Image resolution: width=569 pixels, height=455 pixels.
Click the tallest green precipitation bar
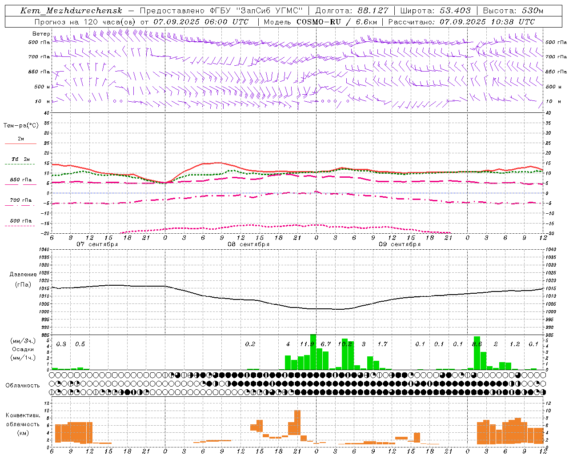click(313, 352)
